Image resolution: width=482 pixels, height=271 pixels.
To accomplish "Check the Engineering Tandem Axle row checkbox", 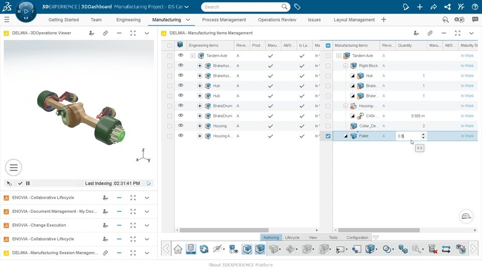I will pos(170,56).
